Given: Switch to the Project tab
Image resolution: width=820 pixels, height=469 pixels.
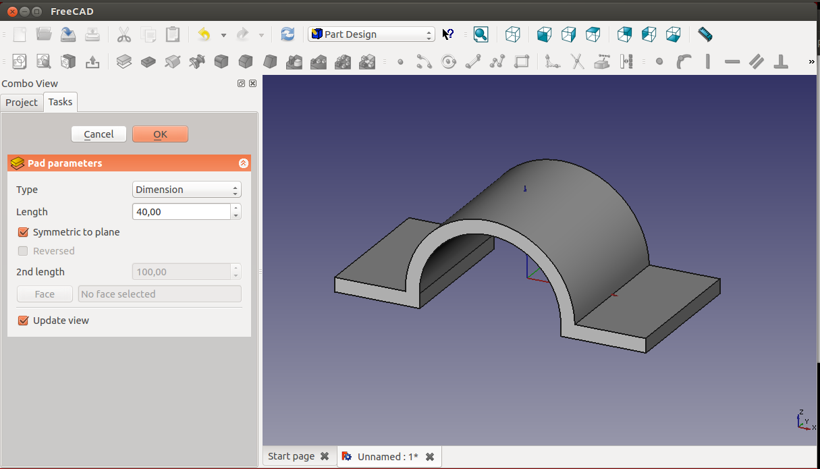Looking at the screenshot, I should (22, 103).
